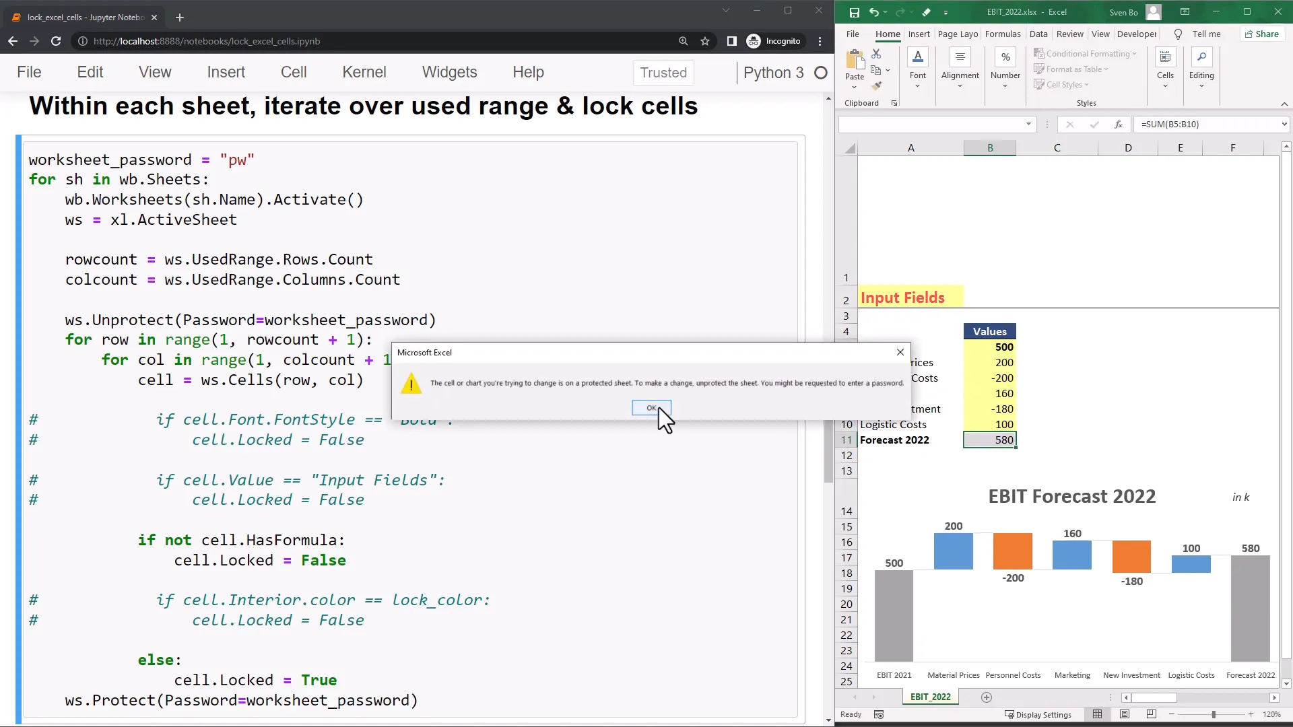Click the Save icon in Excel title bar
Image resolution: width=1293 pixels, height=727 pixels.
click(x=854, y=12)
